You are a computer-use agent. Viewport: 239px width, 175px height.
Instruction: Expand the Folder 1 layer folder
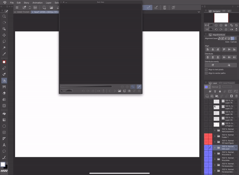click(x=215, y=136)
